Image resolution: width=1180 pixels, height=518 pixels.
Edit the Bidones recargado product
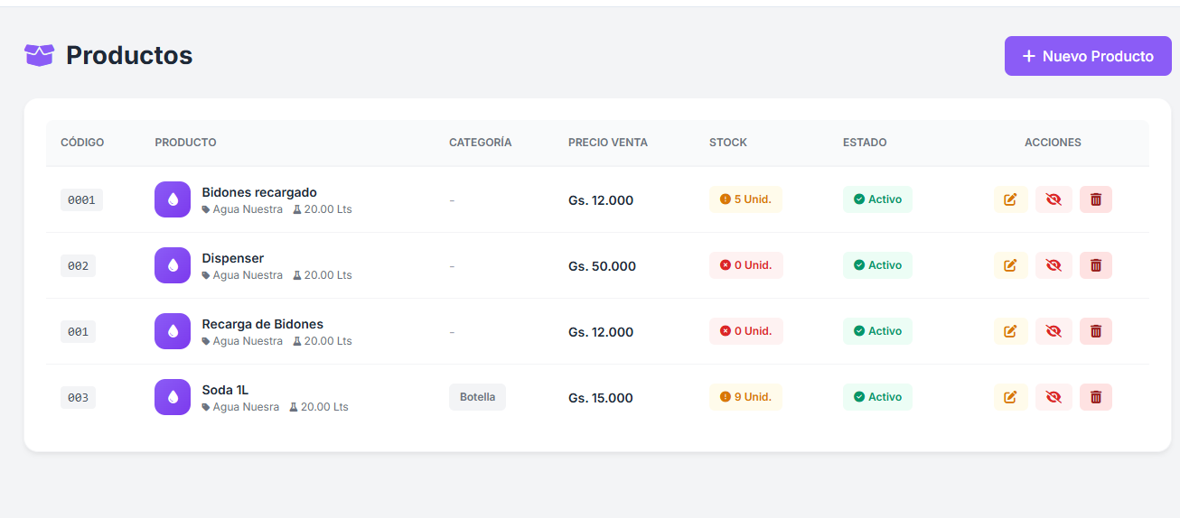tap(1010, 199)
